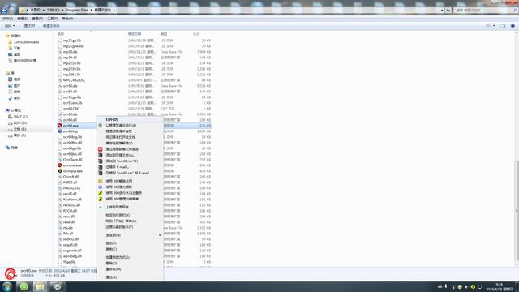Image resolution: width=519 pixels, height=292 pixels.
Task: Click the help question mark icon
Action: 513,26
